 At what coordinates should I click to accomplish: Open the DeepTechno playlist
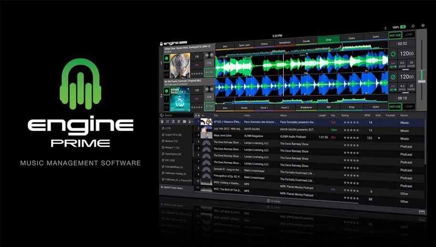[172, 154]
